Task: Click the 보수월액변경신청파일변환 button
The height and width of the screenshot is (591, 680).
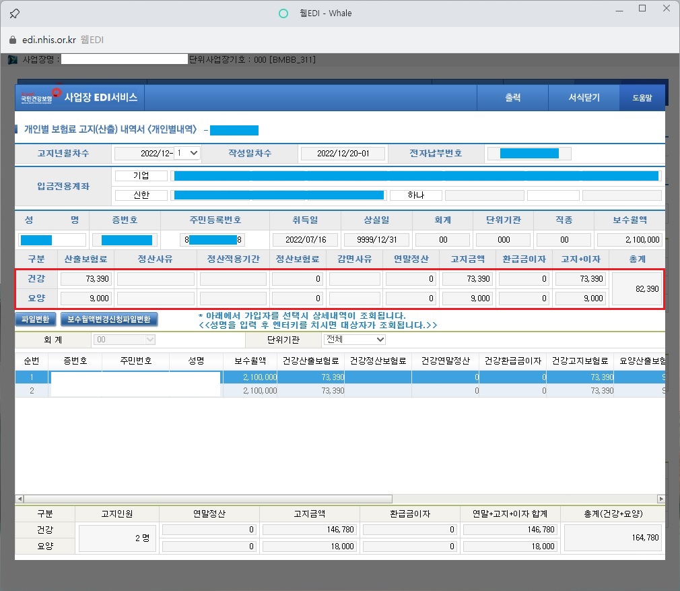Action: pos(109,319)
